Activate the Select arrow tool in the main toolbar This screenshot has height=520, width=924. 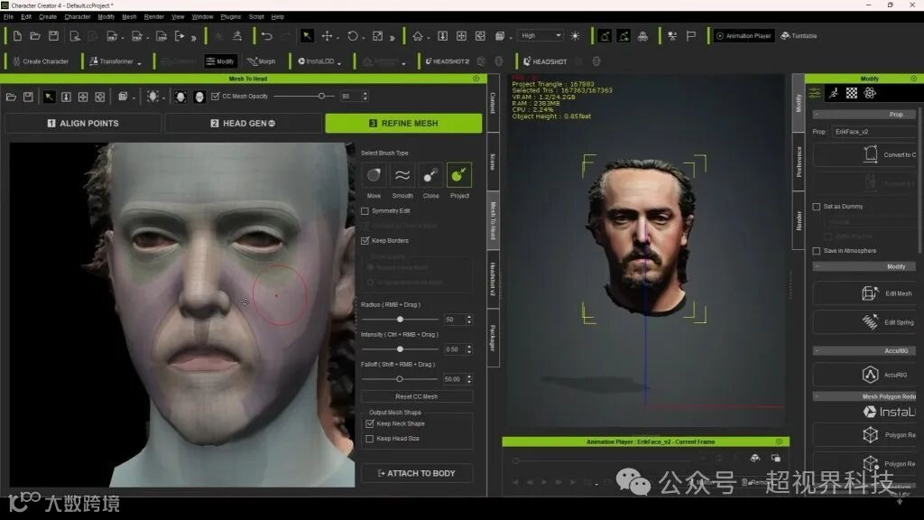307,36
